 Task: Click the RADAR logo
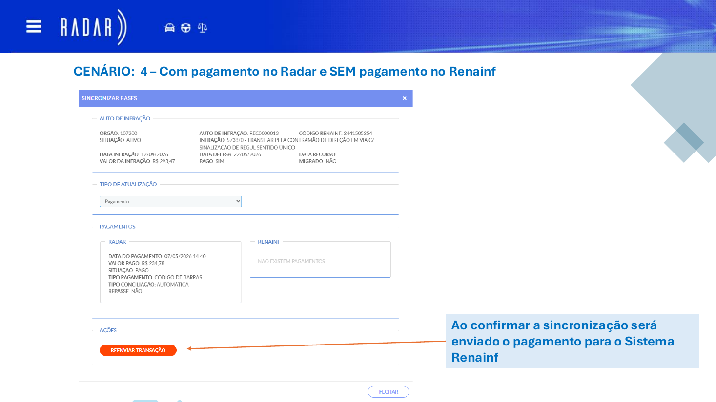coord(93,27)
